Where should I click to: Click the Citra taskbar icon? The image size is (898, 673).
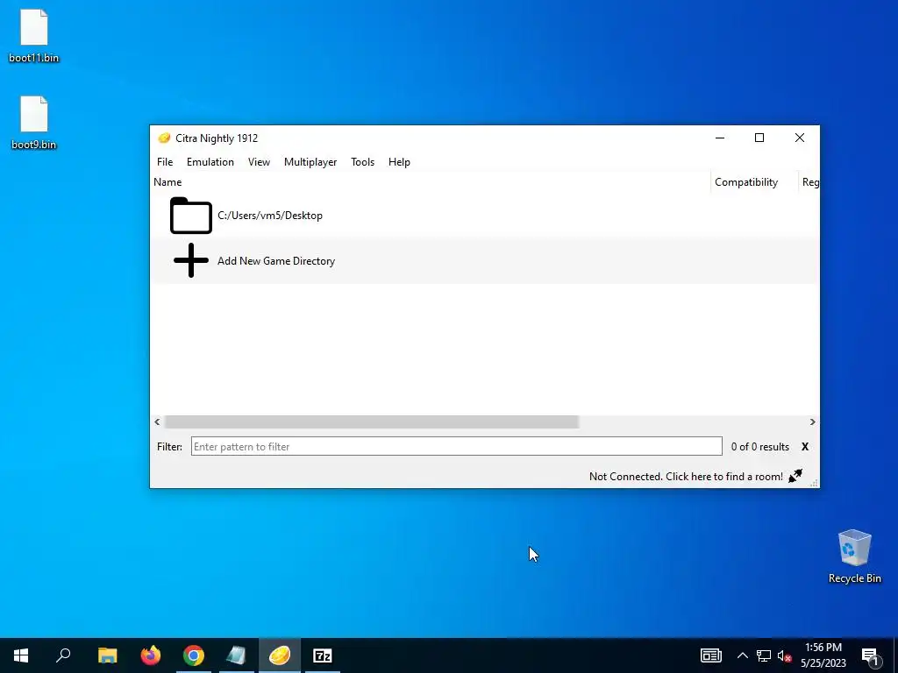pos(280,655)
